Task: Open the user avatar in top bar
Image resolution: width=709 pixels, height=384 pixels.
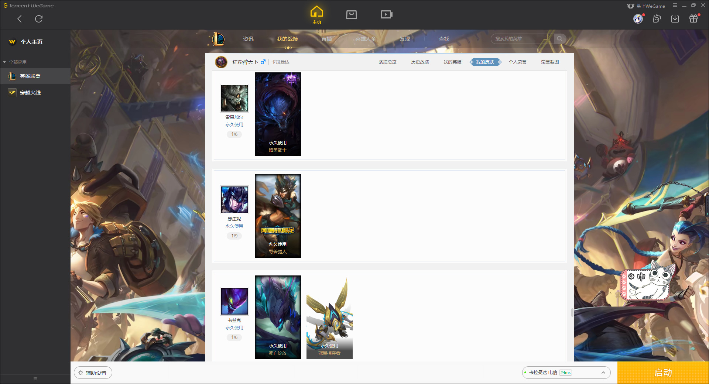Action: 638,19
